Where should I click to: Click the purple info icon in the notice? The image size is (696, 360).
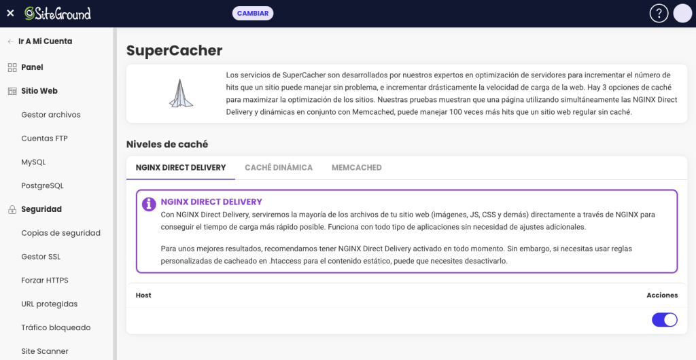pyautogui.click(x=149, y=204)
